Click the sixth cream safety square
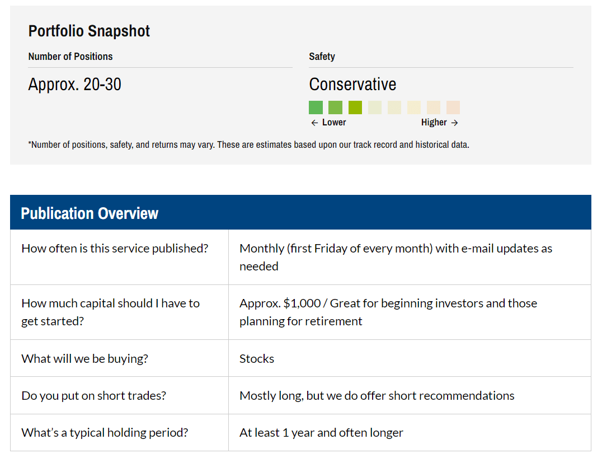The image size is (602, 458). 414,108
